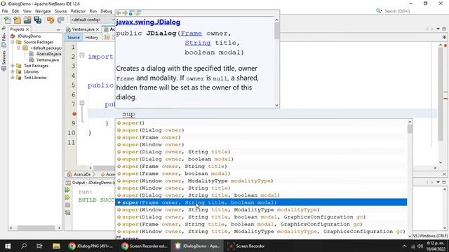Viewport: 449px width, 252px height.
Task: Open Windows taskbar search
Action: pos(24,246)
